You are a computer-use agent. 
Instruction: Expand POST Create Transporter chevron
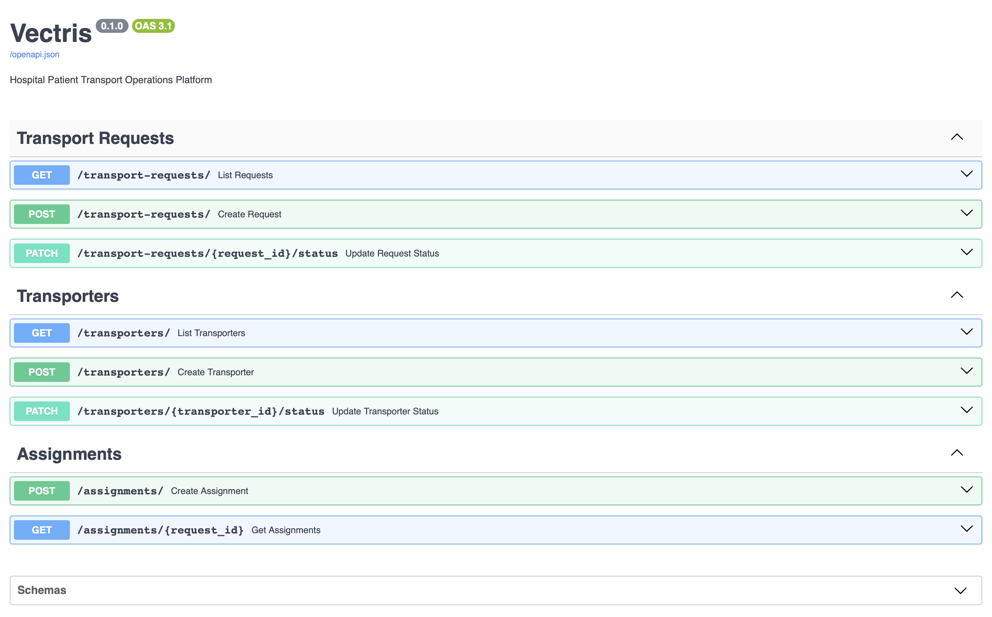(x=967, y=371)
